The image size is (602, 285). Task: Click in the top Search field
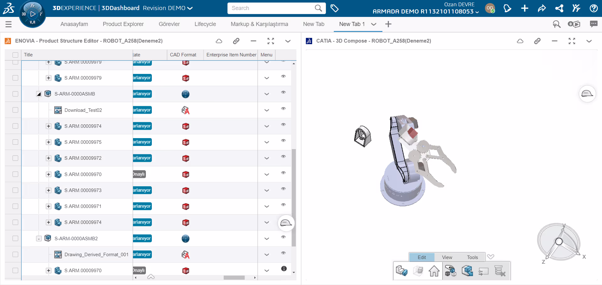(x=272, y=8)
